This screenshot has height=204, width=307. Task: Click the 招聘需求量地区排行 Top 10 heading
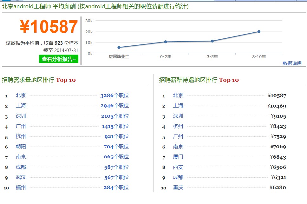point(39,80)
